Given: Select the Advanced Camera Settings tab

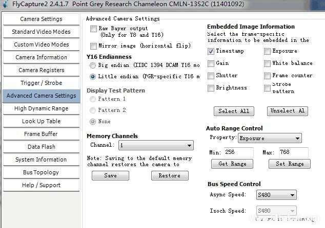Looking at the screenshot, I should [41, 96].
